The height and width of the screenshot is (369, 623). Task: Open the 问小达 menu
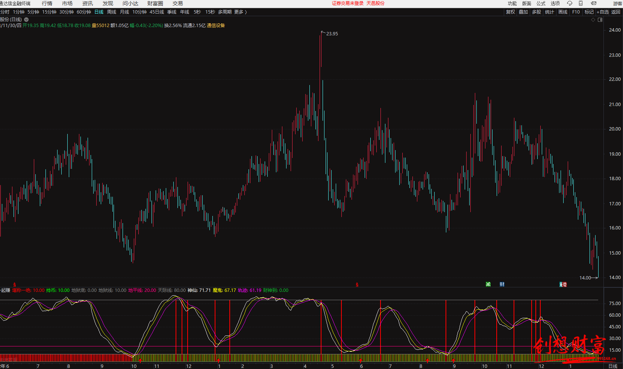coord(130,3)
